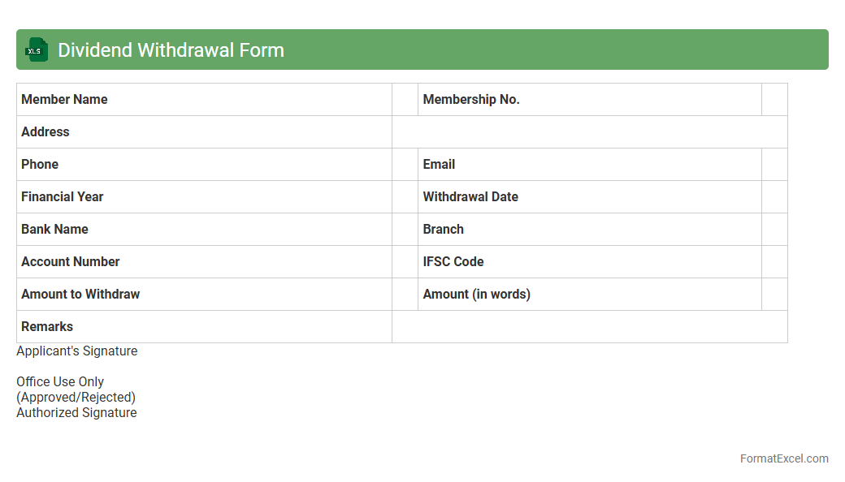Click the empty cell beside Phone
This screenshot has height=482, width=845.
tap(405, 165)
